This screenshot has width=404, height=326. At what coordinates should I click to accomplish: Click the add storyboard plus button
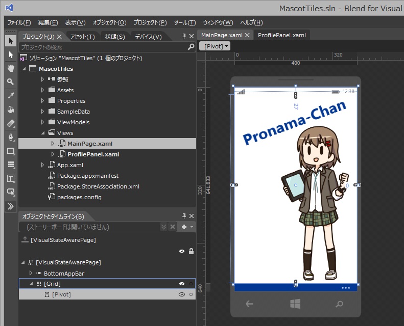pyautogui.click(x=184, y=227)
